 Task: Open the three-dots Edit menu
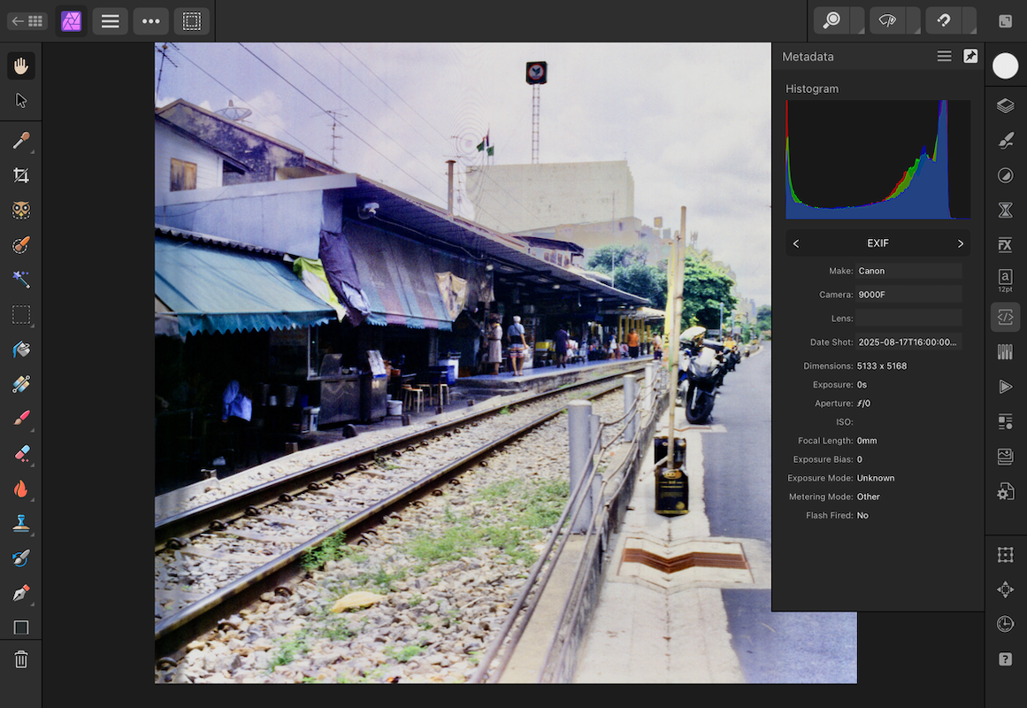151,21
